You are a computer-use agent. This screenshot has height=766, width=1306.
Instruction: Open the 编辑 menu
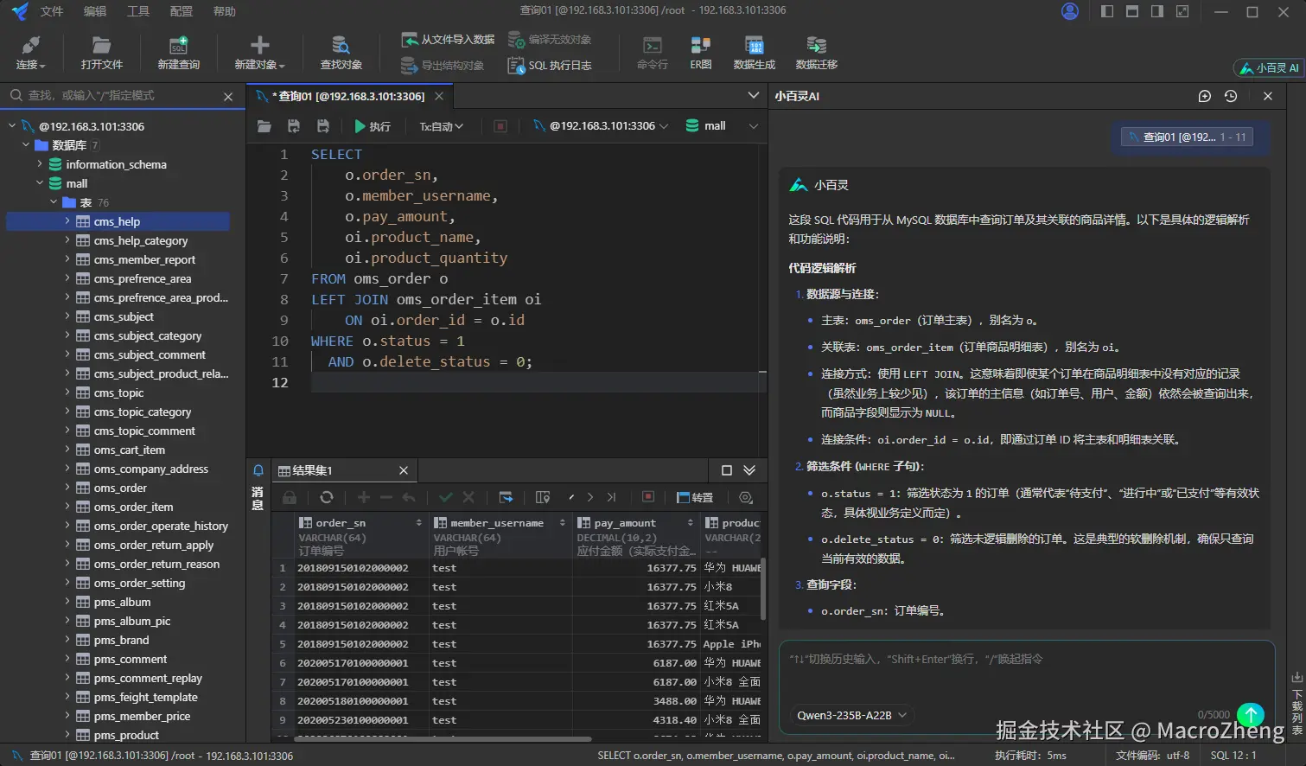[x=95, y=11]
